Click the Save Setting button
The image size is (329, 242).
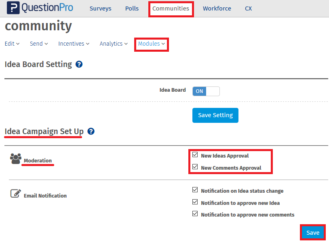click(x=215, y=115)
